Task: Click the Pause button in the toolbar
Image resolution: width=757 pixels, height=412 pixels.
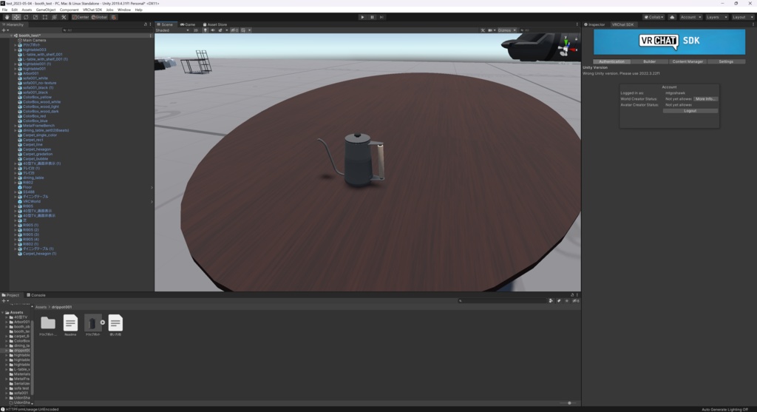Action: (373, 17)
